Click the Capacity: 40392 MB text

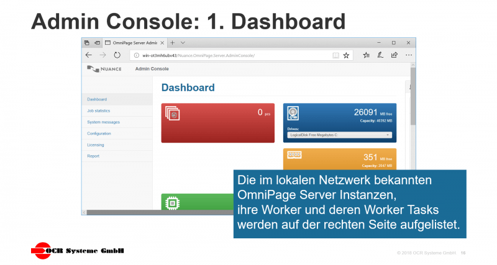[376, 120]
